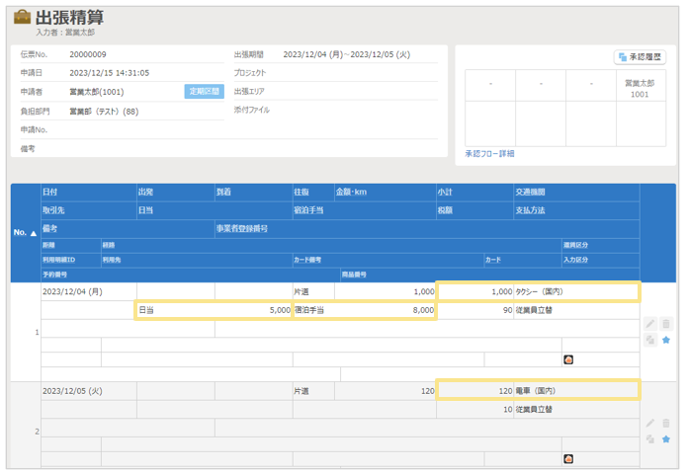The height and width of the screenshot is (474, 687).
Task: Sort the table by the No. column header
Action: coord(25,232)
